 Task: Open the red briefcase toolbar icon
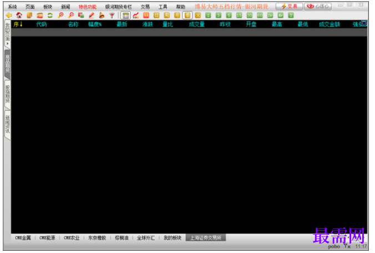coord(40,16)
